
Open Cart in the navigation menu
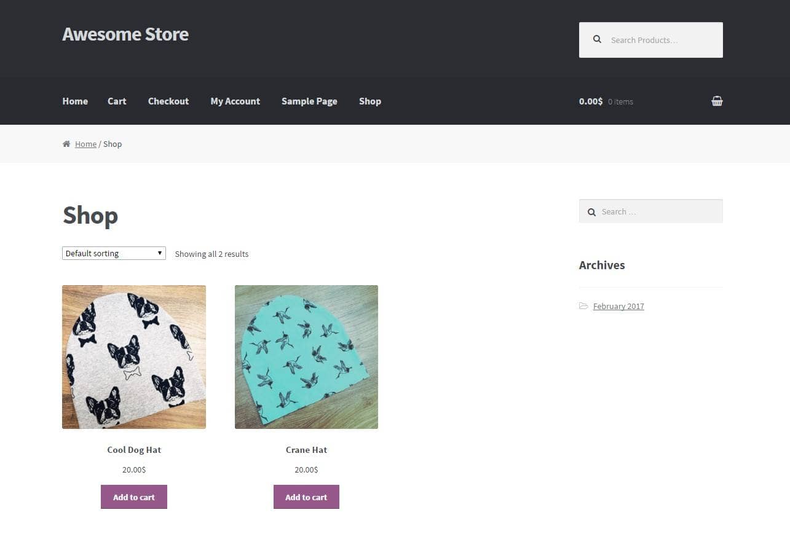pos(117,101)
